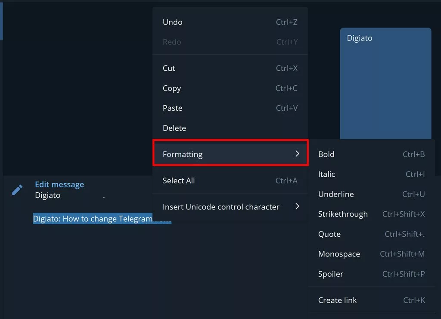The width and height of the screenshot is (441, 319).
Task: Apply Bold formatting from submenu
Action: (326, 154)
